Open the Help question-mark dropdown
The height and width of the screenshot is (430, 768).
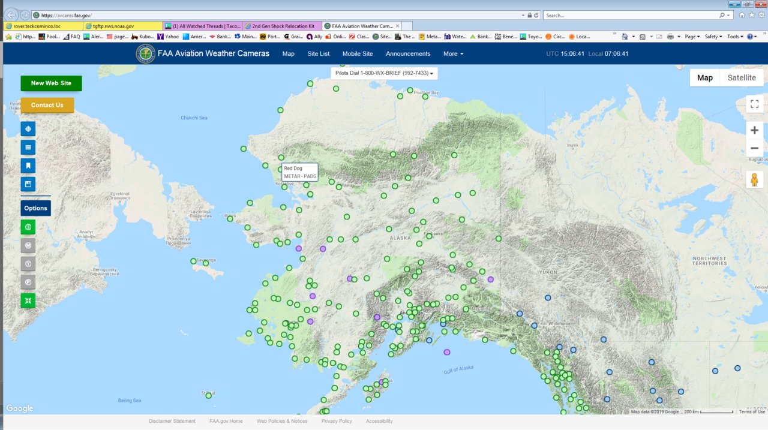pos(752,37)
